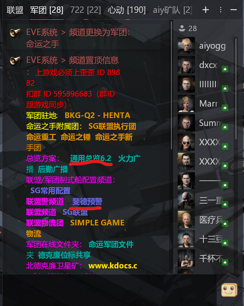Click the emoji face icon

[x=229, y=290]
